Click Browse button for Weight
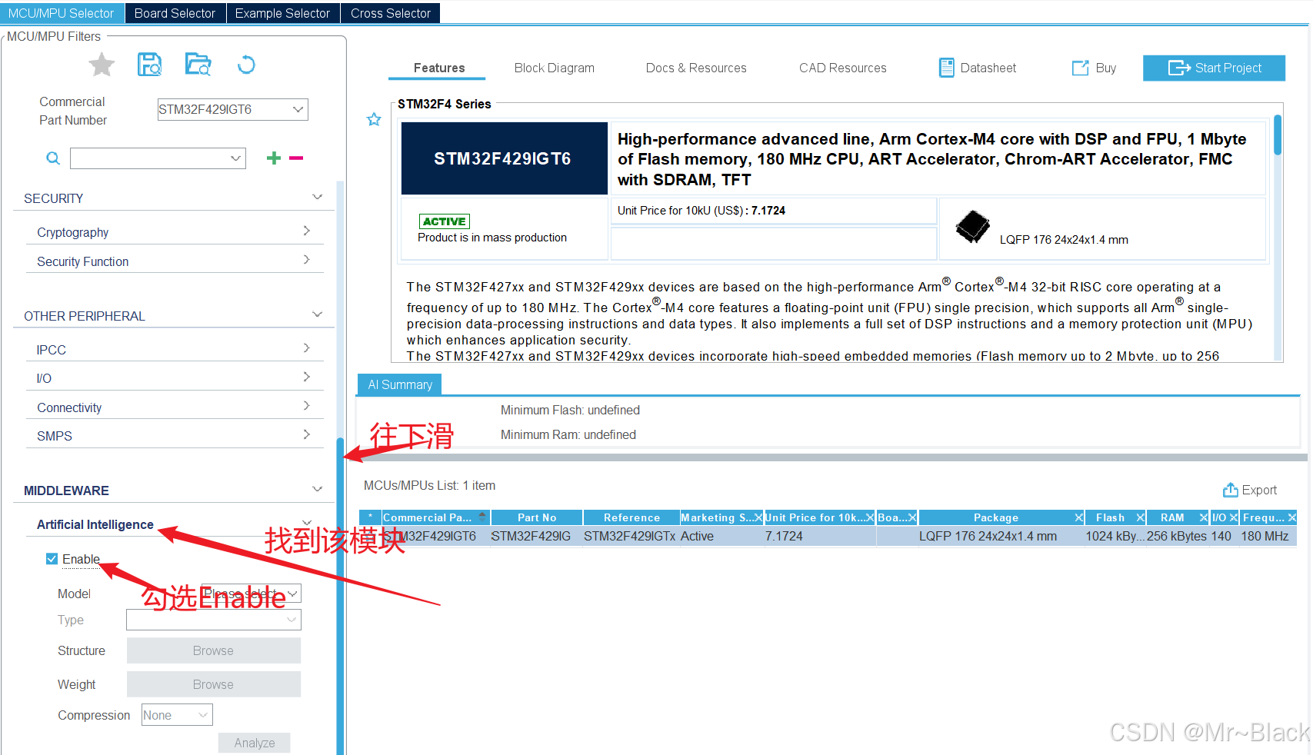The width and height of the screenshot is (1313, 755). 214,684
